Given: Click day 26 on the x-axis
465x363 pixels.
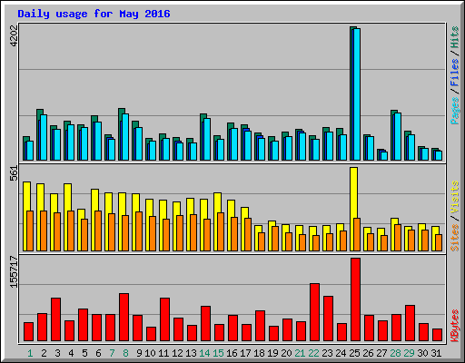Looking at the screenshot, I should tap(368, 353).
